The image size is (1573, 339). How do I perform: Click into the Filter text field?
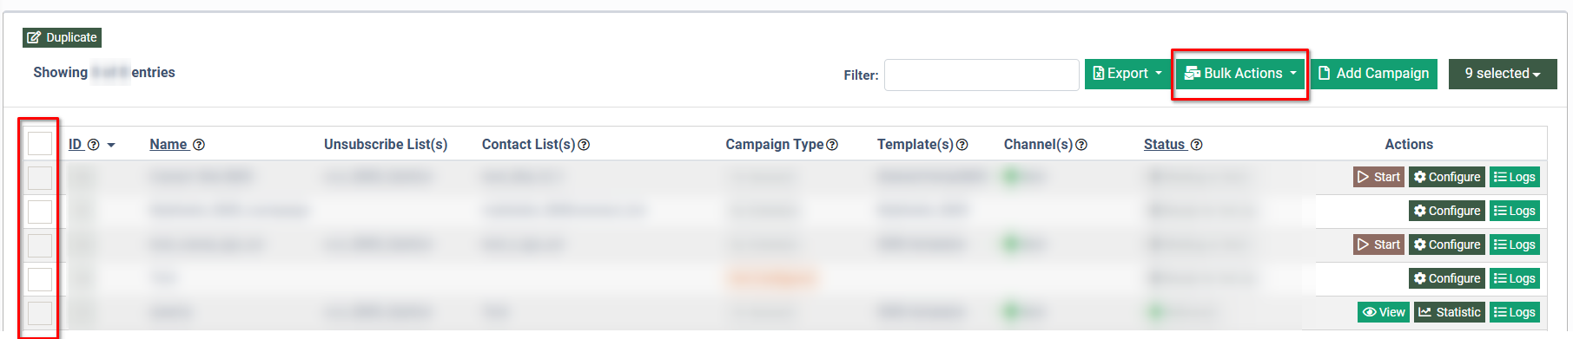(x=981, y=75)
